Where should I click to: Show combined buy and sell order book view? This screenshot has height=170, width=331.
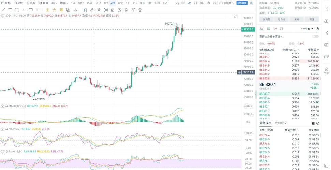click(262, 29)
